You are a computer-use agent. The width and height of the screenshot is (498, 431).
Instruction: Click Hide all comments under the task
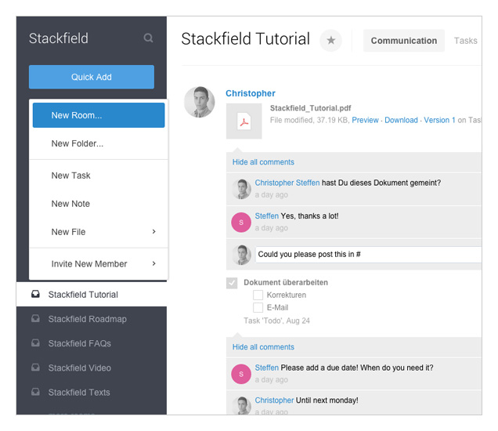[263, 347]
